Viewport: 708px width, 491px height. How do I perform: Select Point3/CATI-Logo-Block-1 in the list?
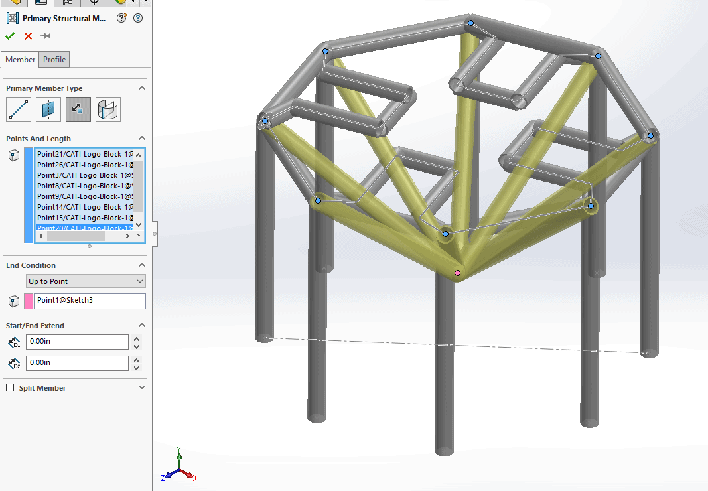pyautogui.click(x=84, y=175)
